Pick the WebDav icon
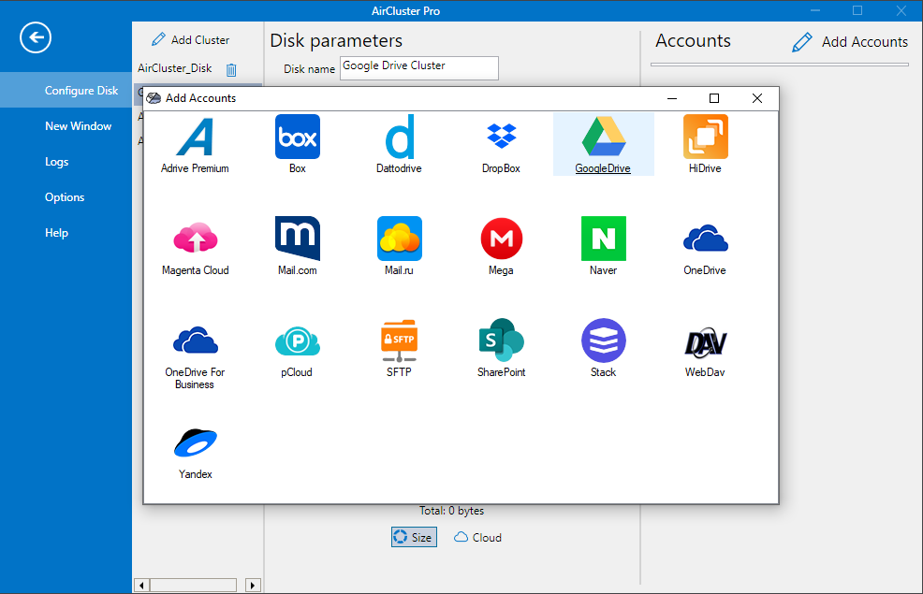Image resolution: width=923 pixels, height=594 pixels. coord(705,342)
